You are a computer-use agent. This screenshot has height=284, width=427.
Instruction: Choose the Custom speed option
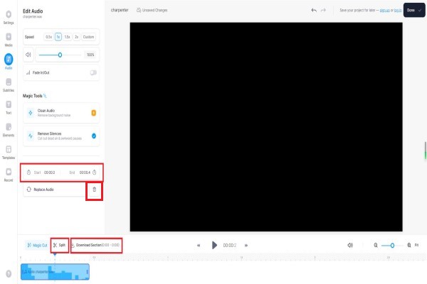click(88, 36)
